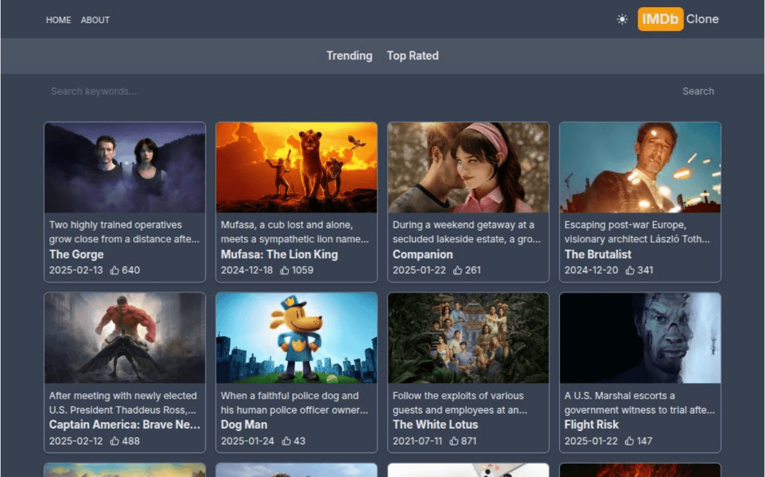Switch to the Trending tab
The height and width of the screenshot is (477, 765).
[x=349, y=56]
